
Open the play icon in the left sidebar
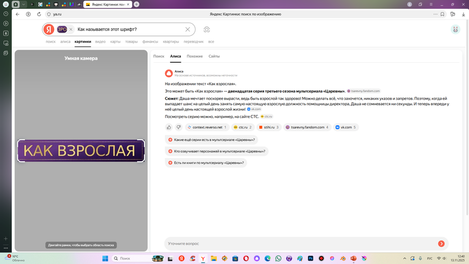(x=6, y=23)
